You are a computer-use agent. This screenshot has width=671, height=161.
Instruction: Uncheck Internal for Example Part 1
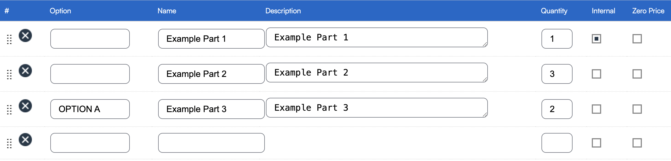[596, 39]
